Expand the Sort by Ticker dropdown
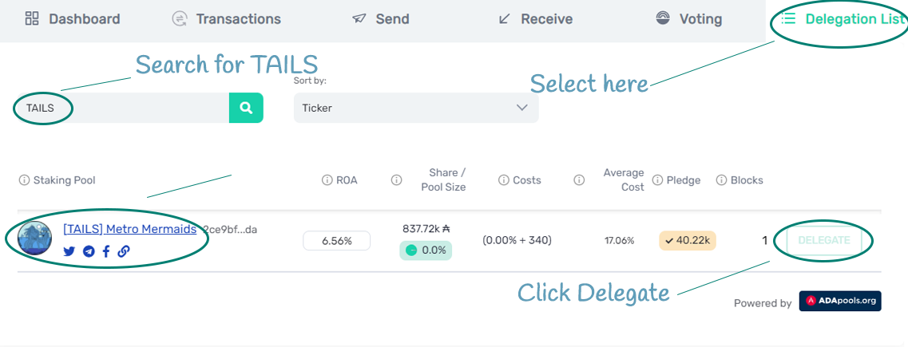This screenshot has height=347, width=908. (416, 108)
